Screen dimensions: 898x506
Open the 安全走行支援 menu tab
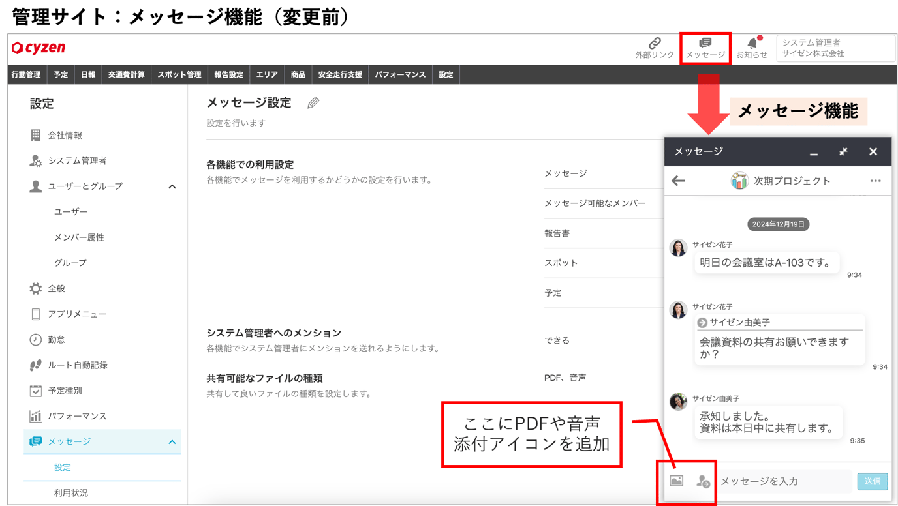(x=340, y=75)
